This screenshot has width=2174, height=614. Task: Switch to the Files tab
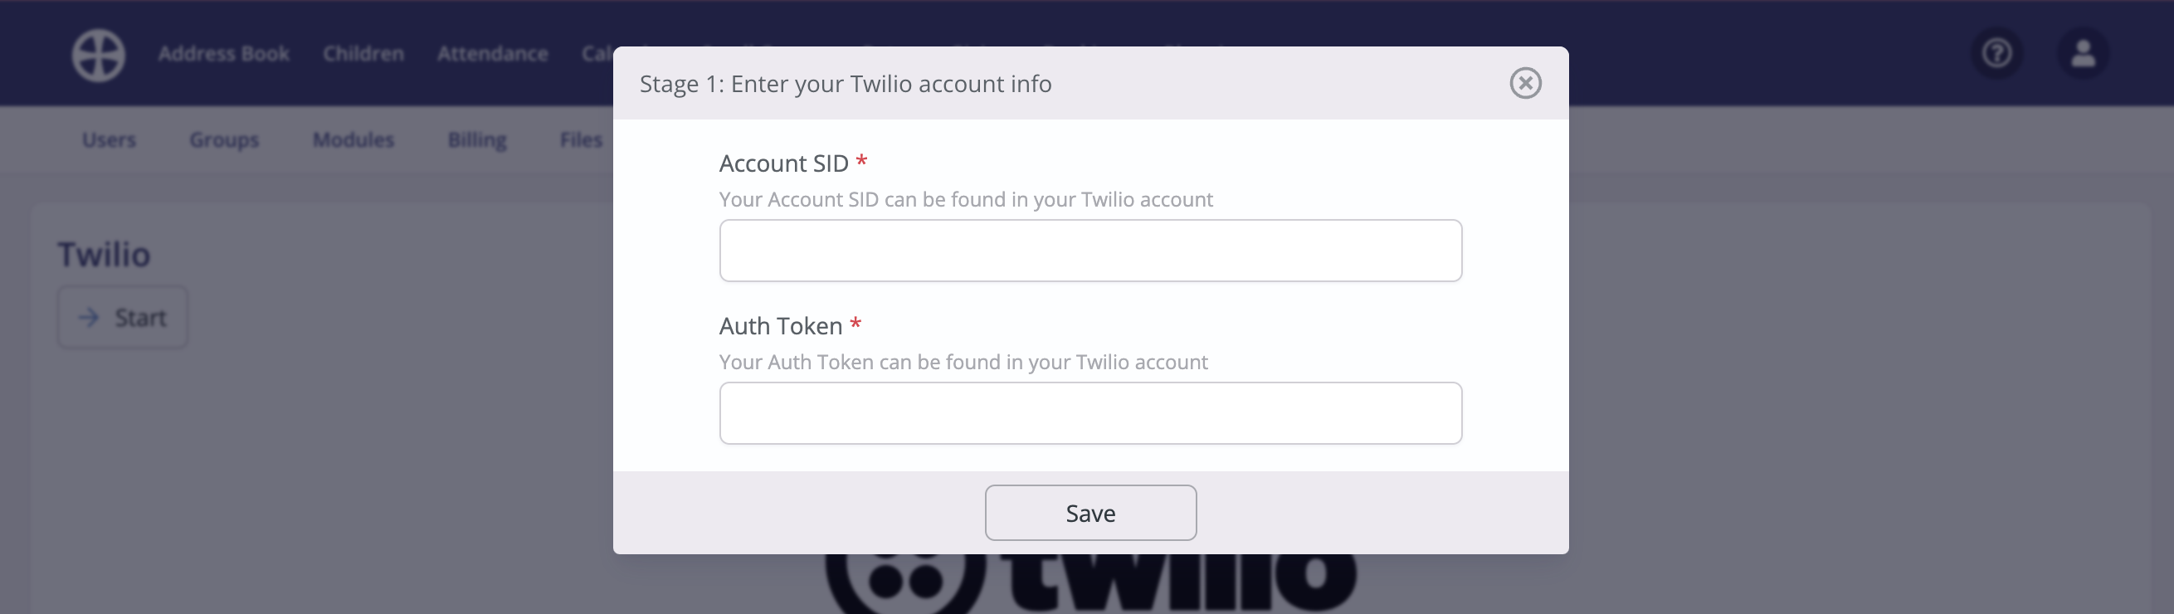tap(582, 140)
